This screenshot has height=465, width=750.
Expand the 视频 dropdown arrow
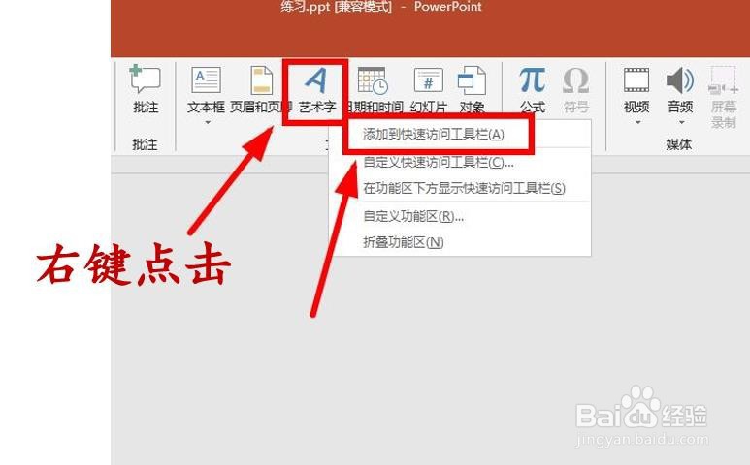(x=637, y=123)
